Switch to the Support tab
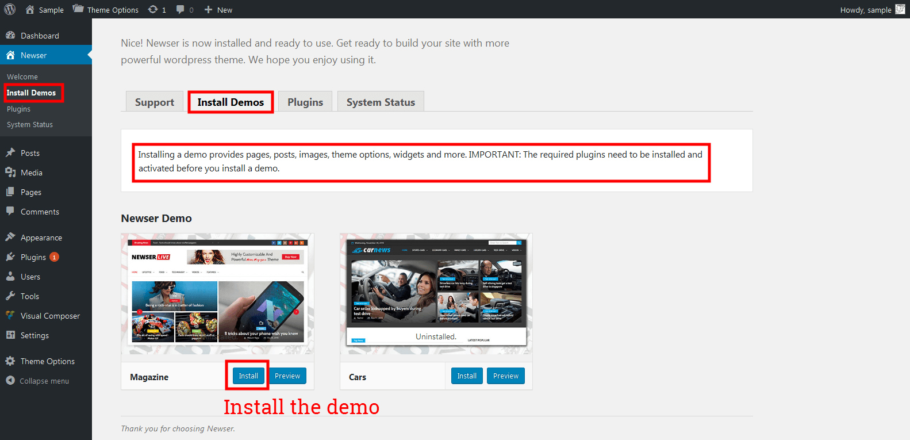The width and height of the screenshot is (910, 440). tap(154, 102)
